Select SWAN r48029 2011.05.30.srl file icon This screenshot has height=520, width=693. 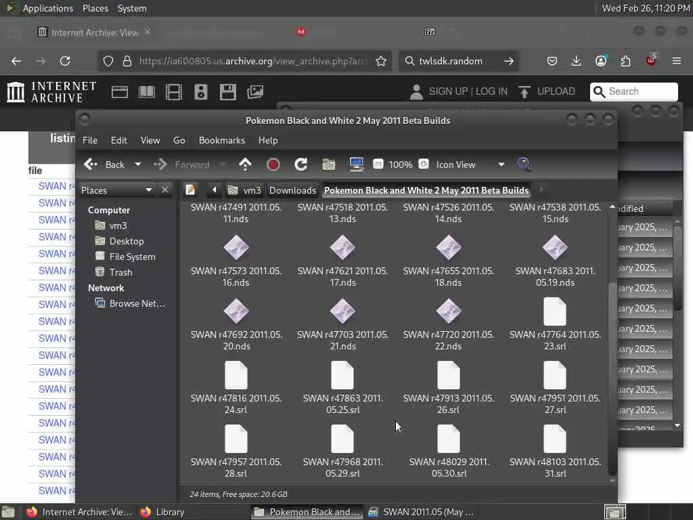[x=449, y=439]
